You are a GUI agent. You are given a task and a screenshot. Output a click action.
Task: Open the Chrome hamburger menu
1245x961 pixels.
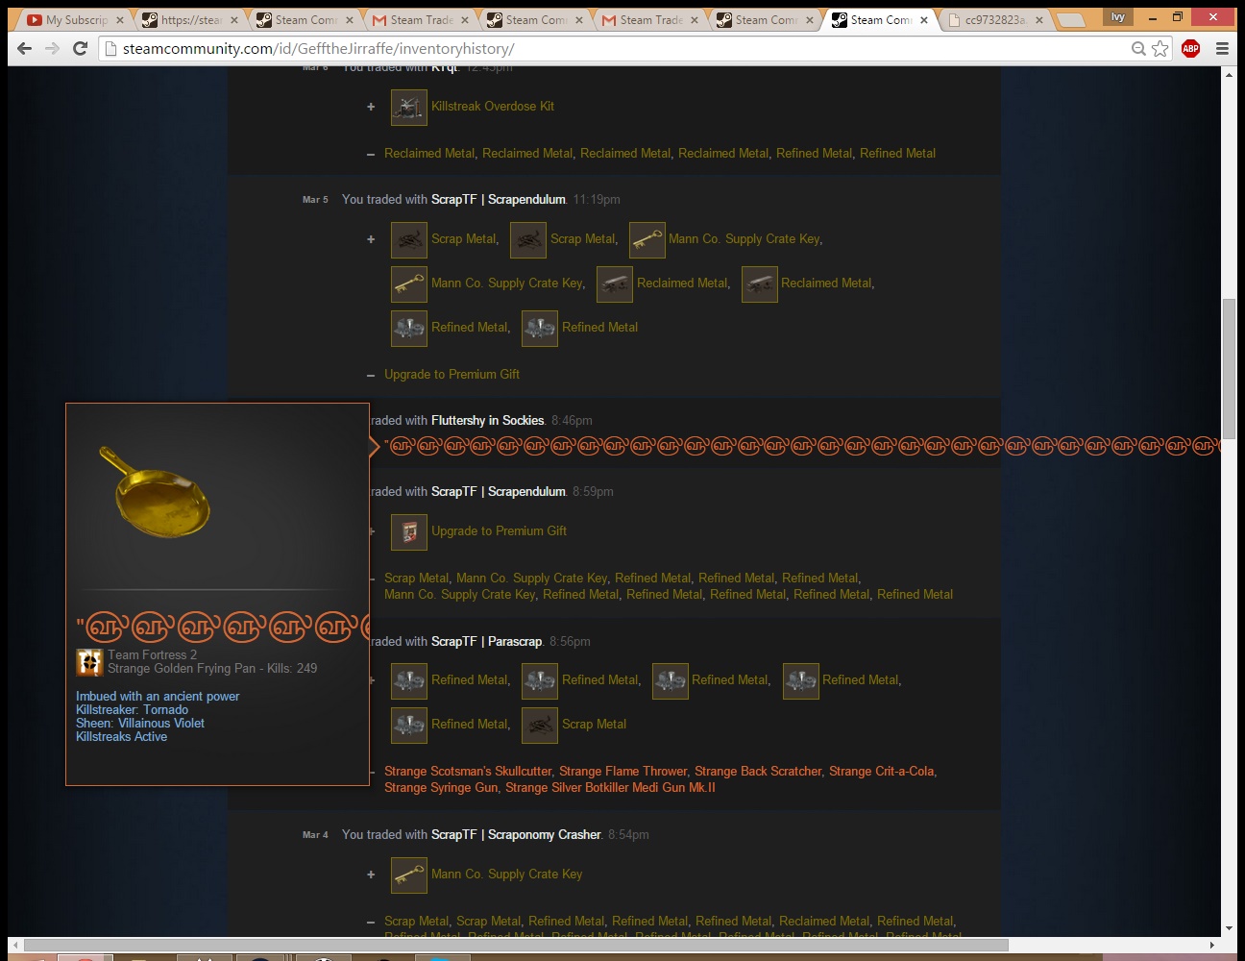coord(1222,49)
